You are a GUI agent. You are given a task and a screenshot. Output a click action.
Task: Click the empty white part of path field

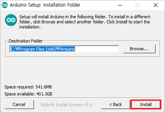coord(97,49)
